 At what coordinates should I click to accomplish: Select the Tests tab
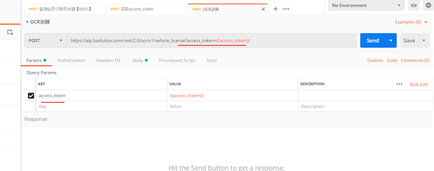tap(212, 60)
